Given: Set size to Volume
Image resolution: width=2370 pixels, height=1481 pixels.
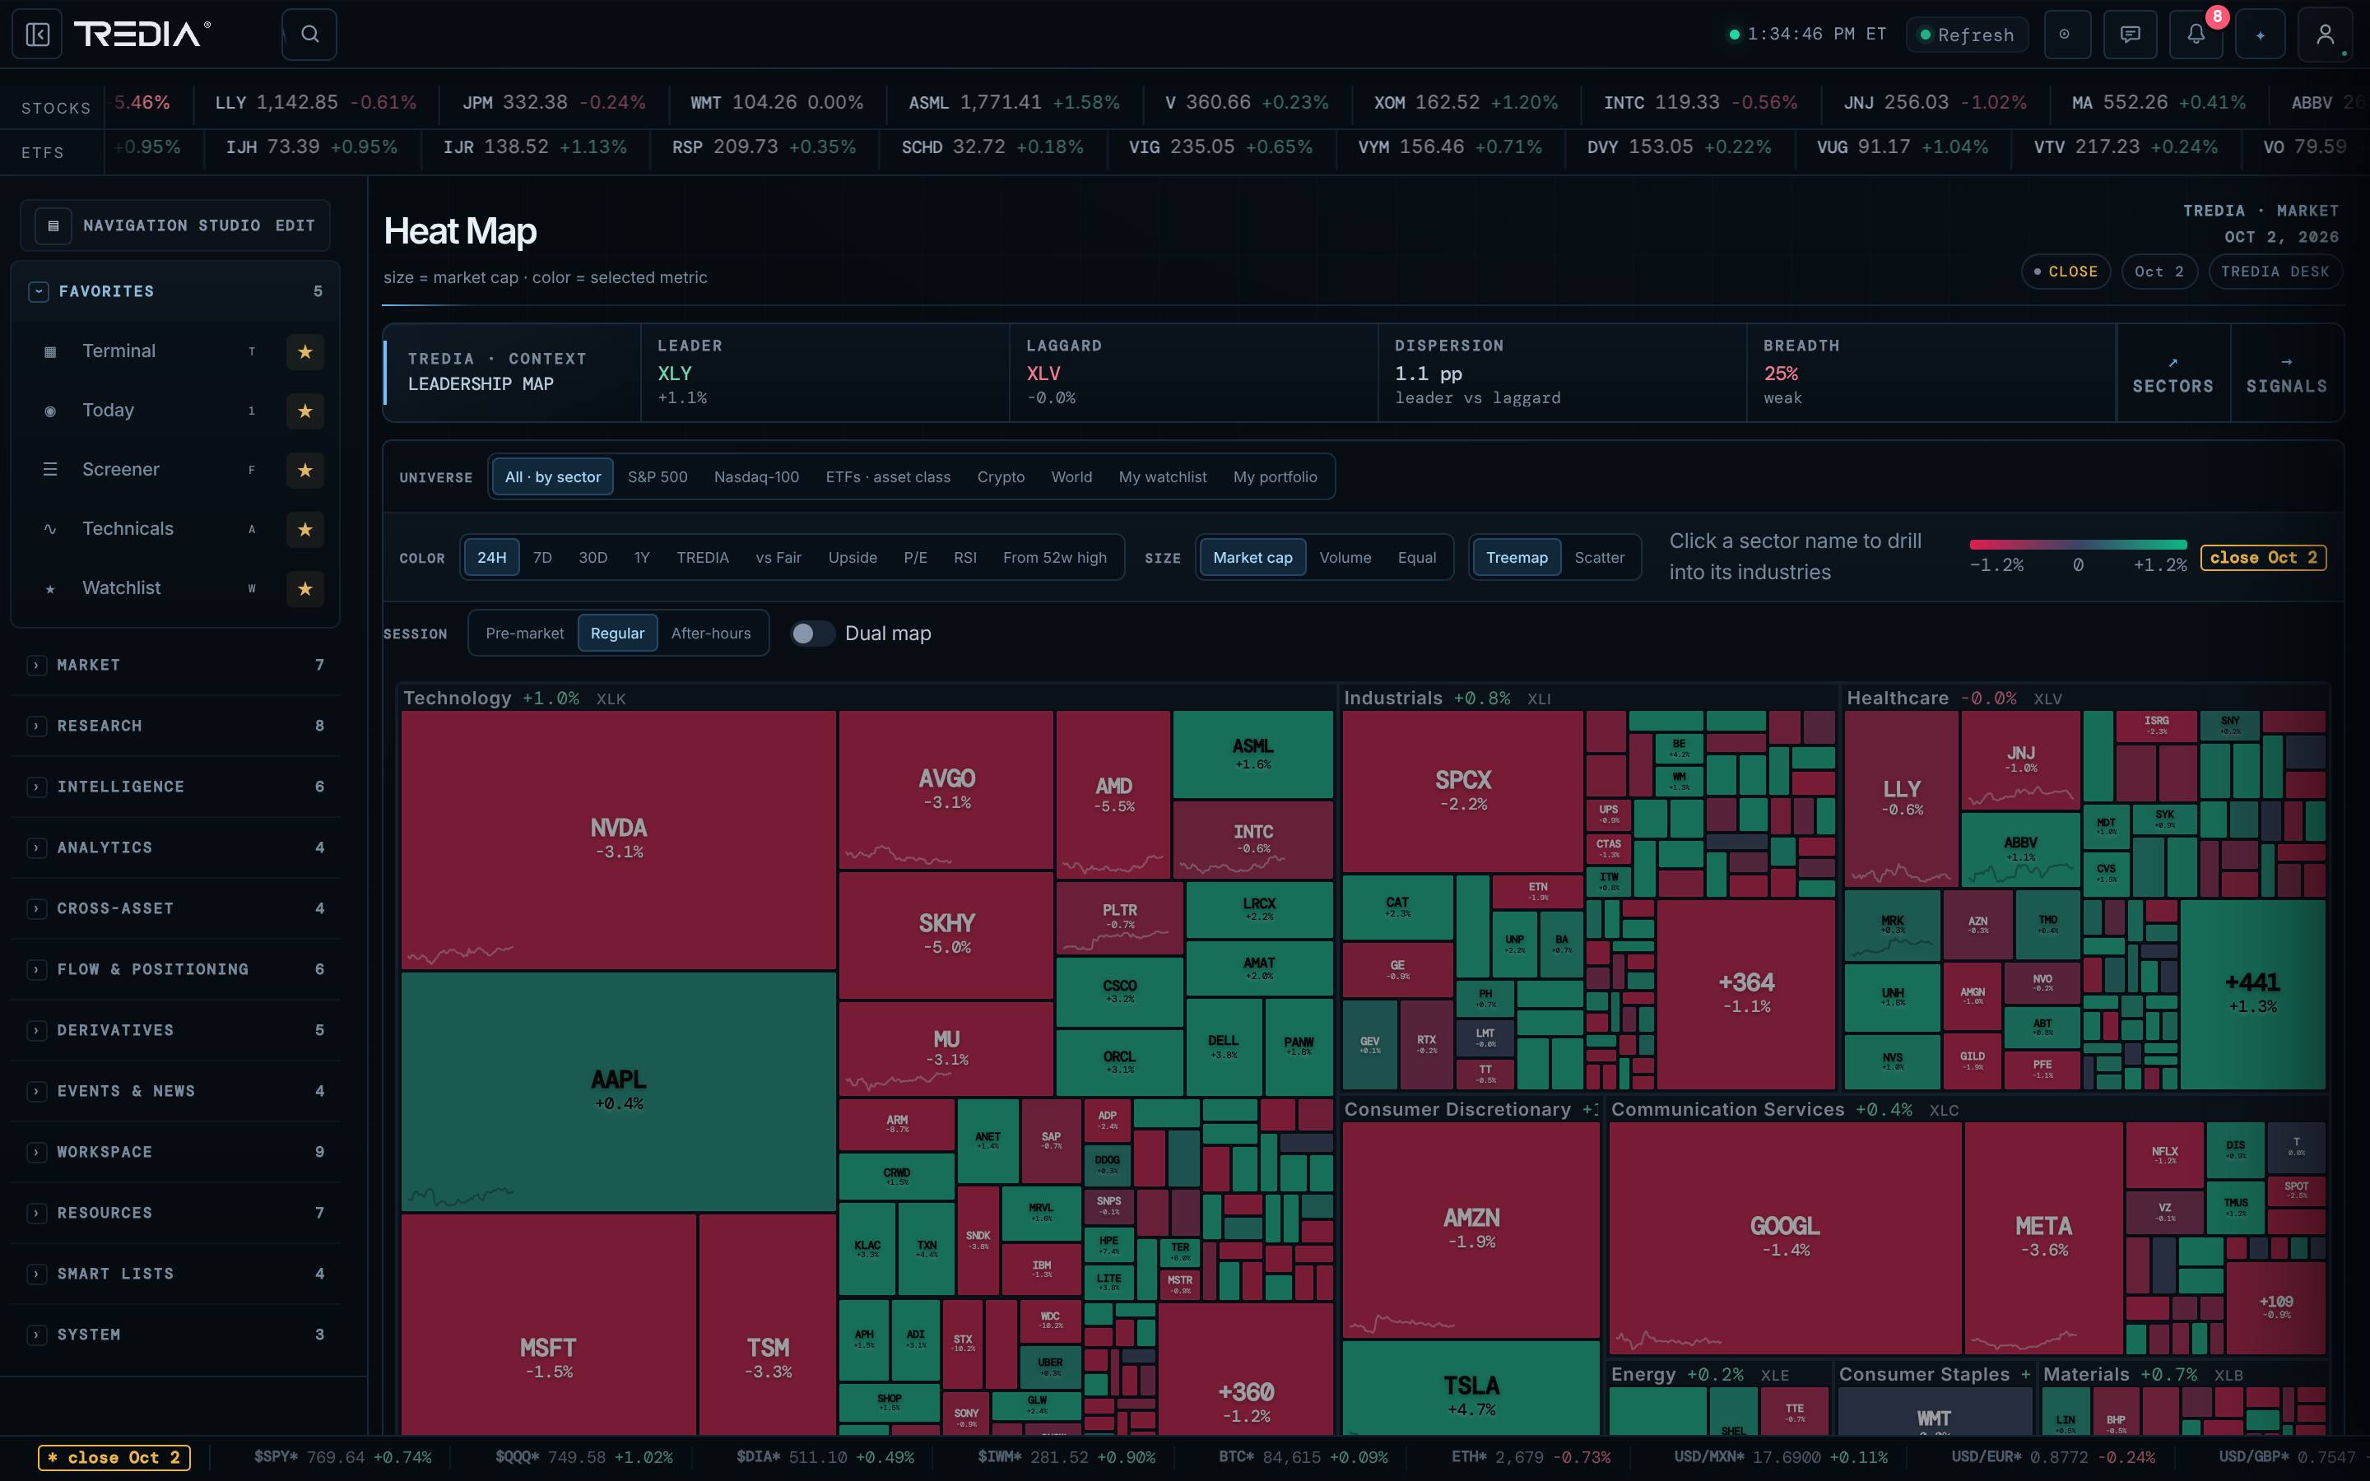Looking at the screenshot, I should [1345, 557].
